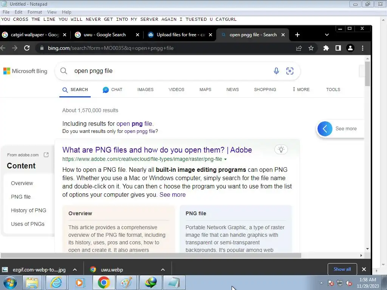
Task: Show hidden system tray icons
Action: [321, 283]
